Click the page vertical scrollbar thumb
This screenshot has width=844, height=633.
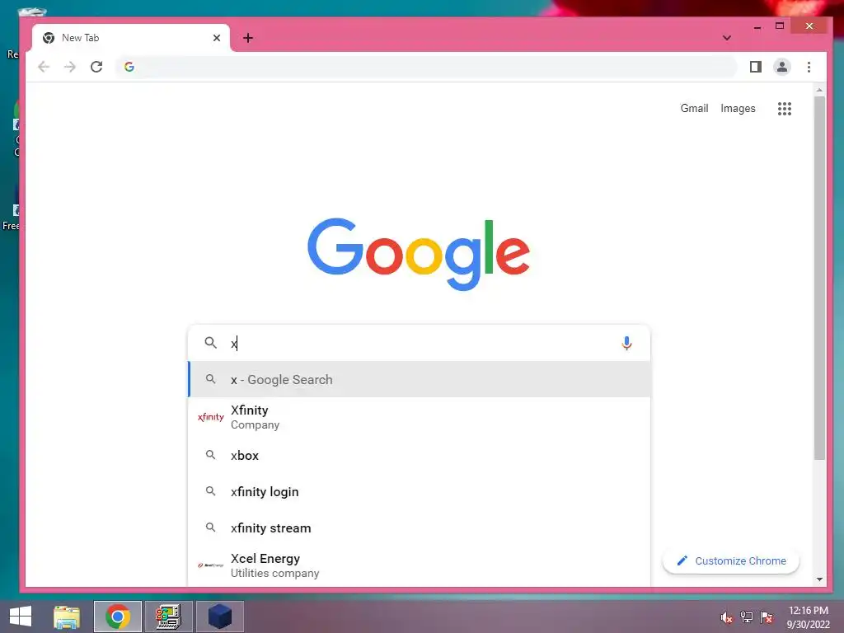819,279
